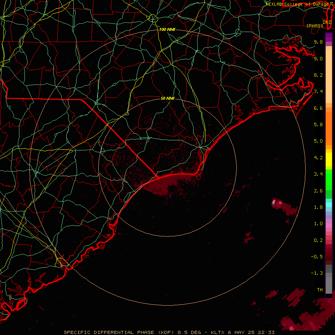Click the 2.6 value on the color scale
The width and height of the screenshot is (335, 335).
pyautogui.click(x=318, y=191)
